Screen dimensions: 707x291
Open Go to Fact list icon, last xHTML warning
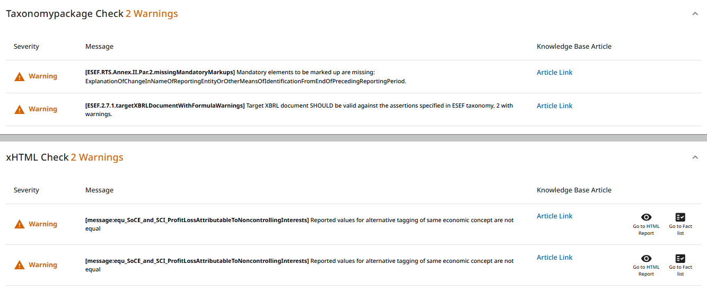(680, 258)
